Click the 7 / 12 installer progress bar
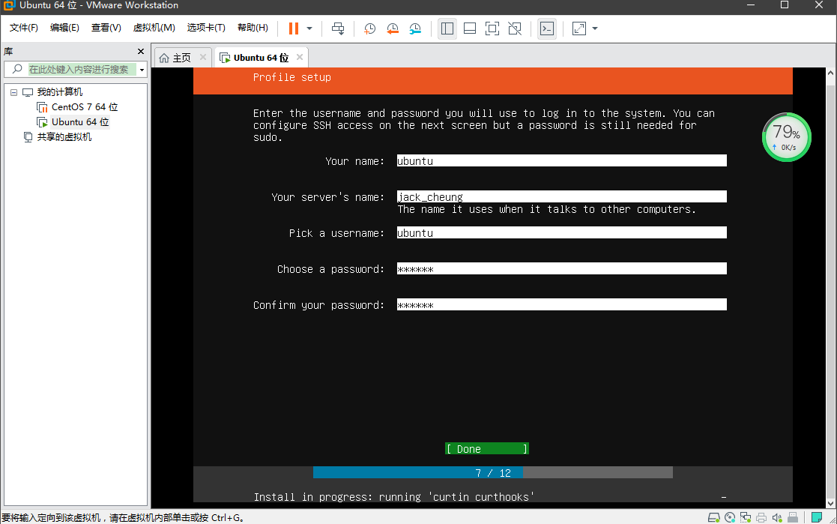 [x=493, y=473]
